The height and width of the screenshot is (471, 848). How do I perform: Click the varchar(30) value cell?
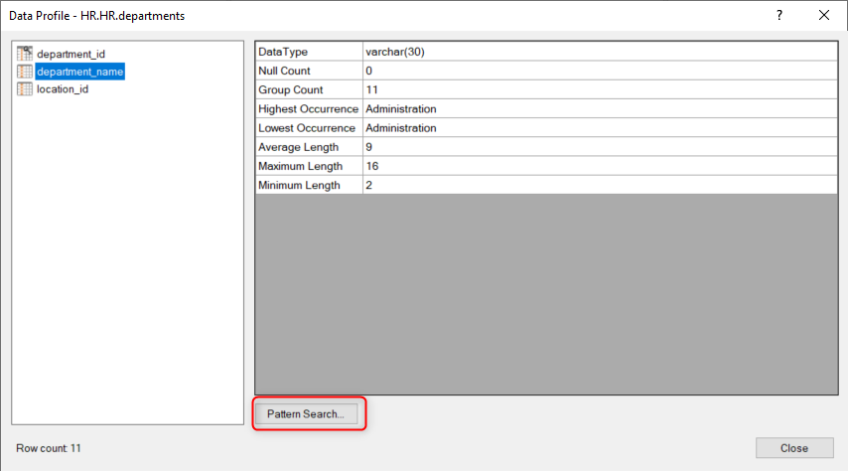tap(601, 52)
